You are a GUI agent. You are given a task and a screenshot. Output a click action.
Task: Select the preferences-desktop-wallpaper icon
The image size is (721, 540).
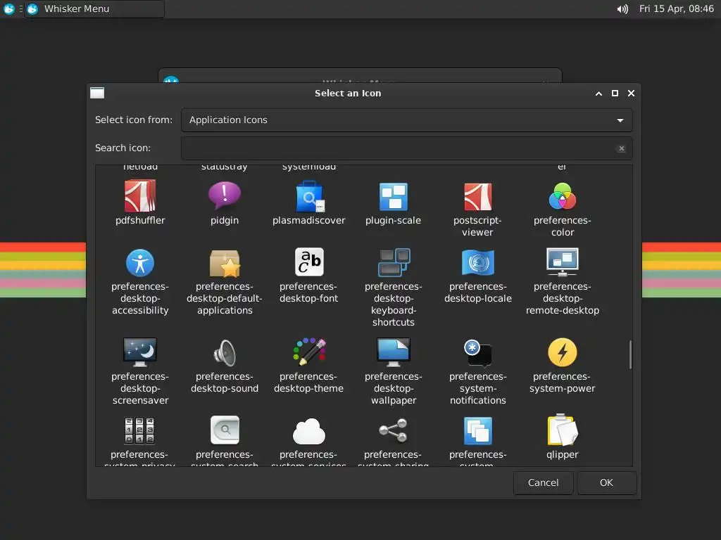pyautogui.click(x=394, y=352)
